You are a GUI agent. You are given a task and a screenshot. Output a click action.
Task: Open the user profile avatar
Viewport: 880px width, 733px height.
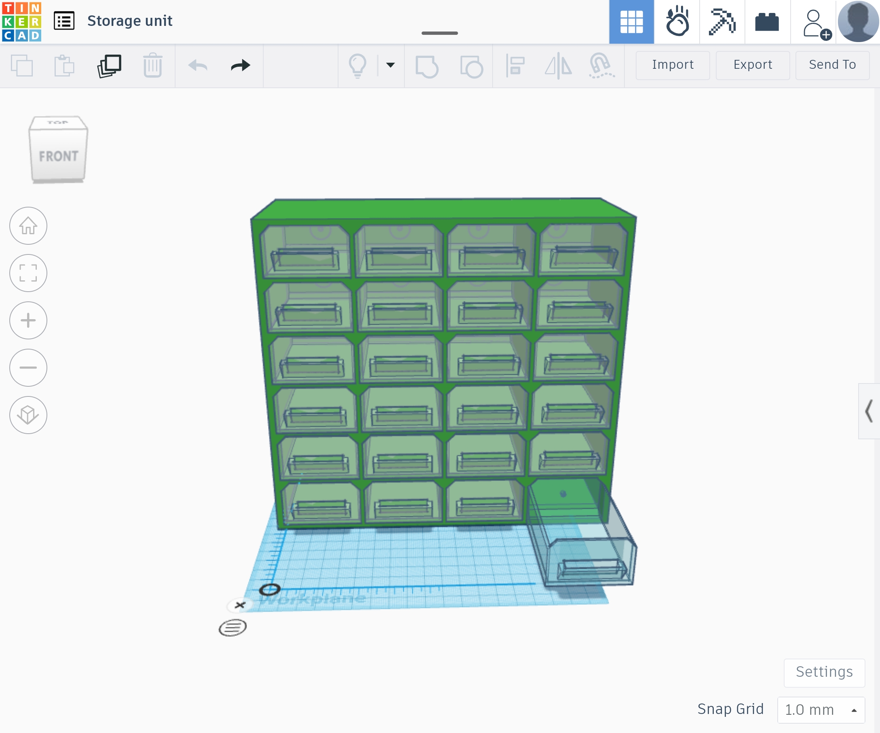tap(858, 21)
